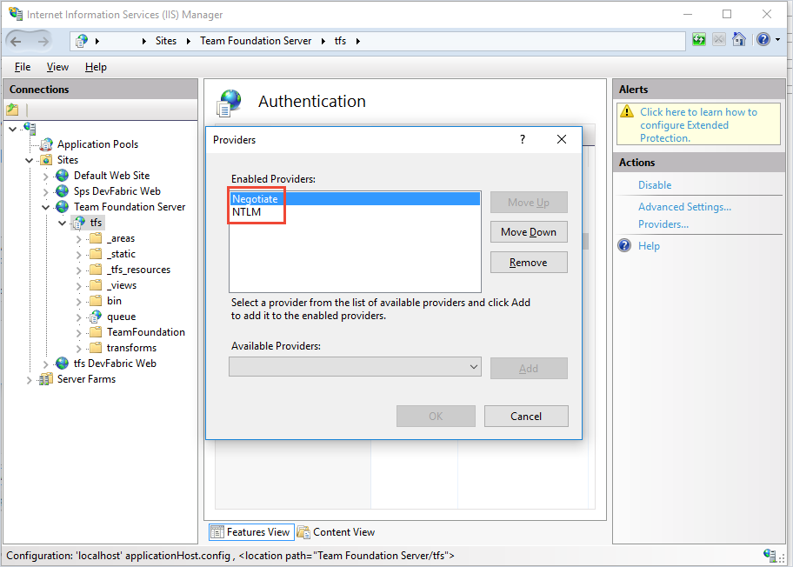The image size is (793, 567).
Task: Click the green Refresh icon in the toolbar
Action: click(698, 40)
